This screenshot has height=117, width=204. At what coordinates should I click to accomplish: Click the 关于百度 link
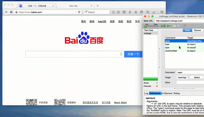106,102
